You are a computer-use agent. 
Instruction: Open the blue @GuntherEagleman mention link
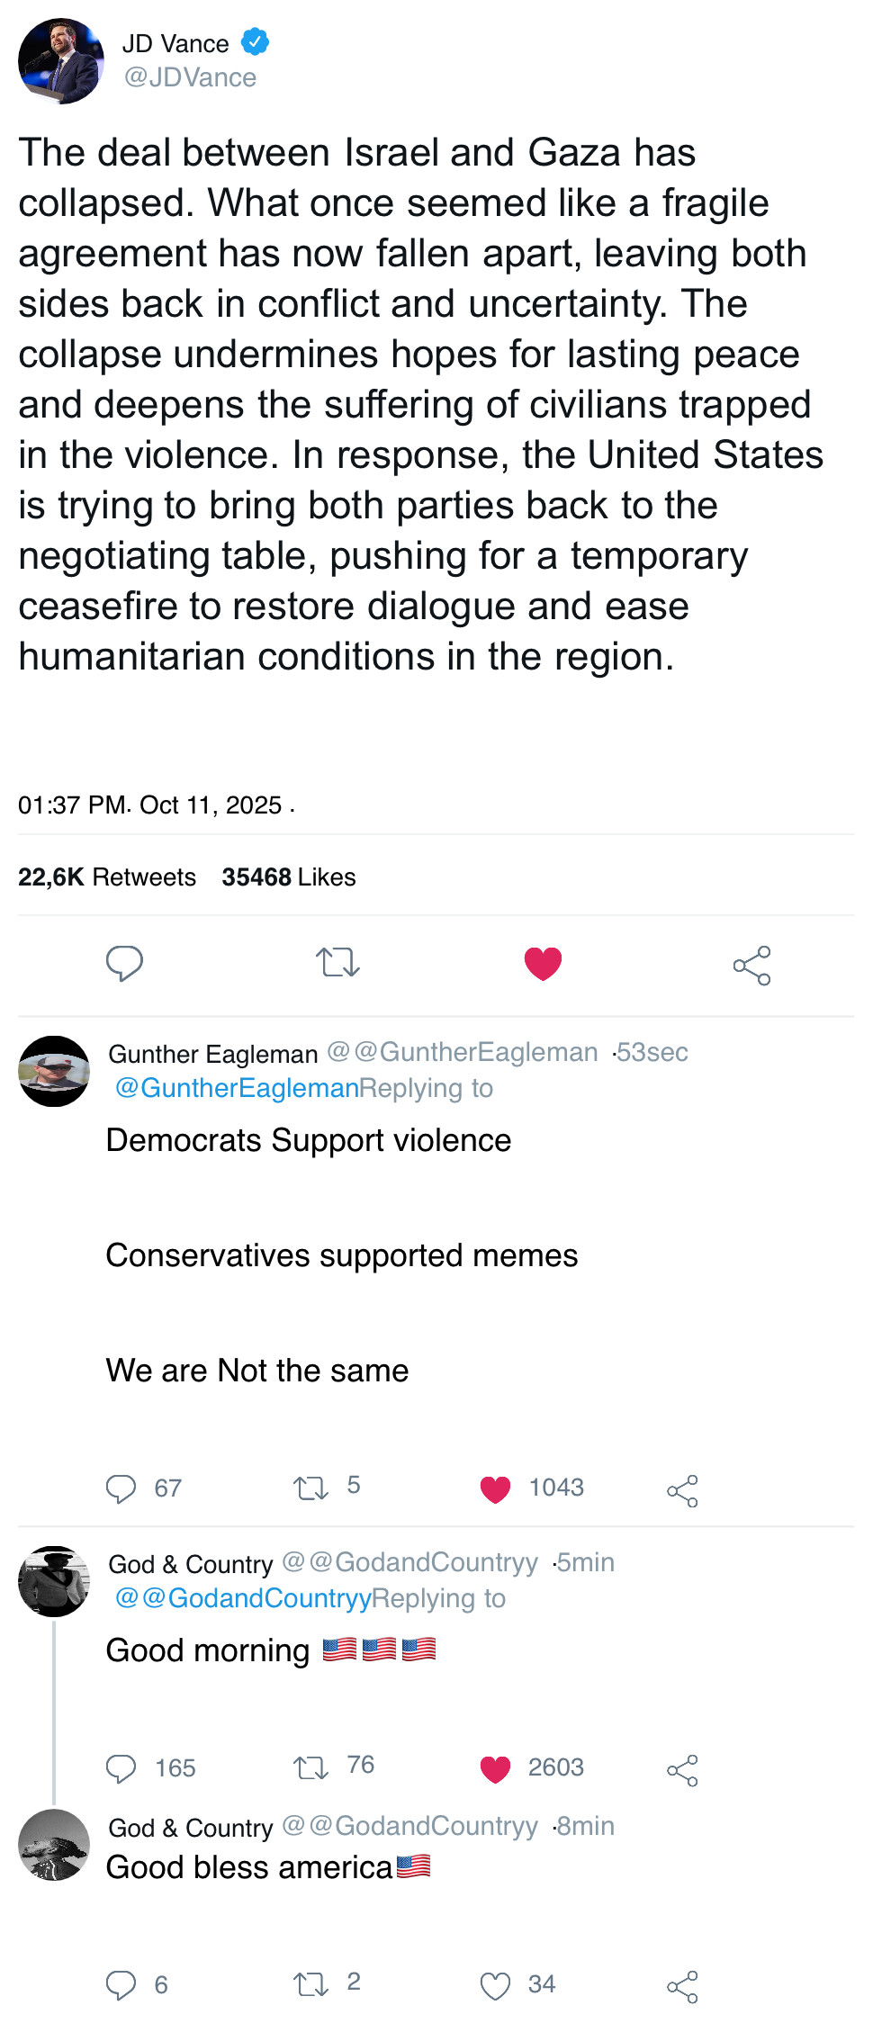237,1088
